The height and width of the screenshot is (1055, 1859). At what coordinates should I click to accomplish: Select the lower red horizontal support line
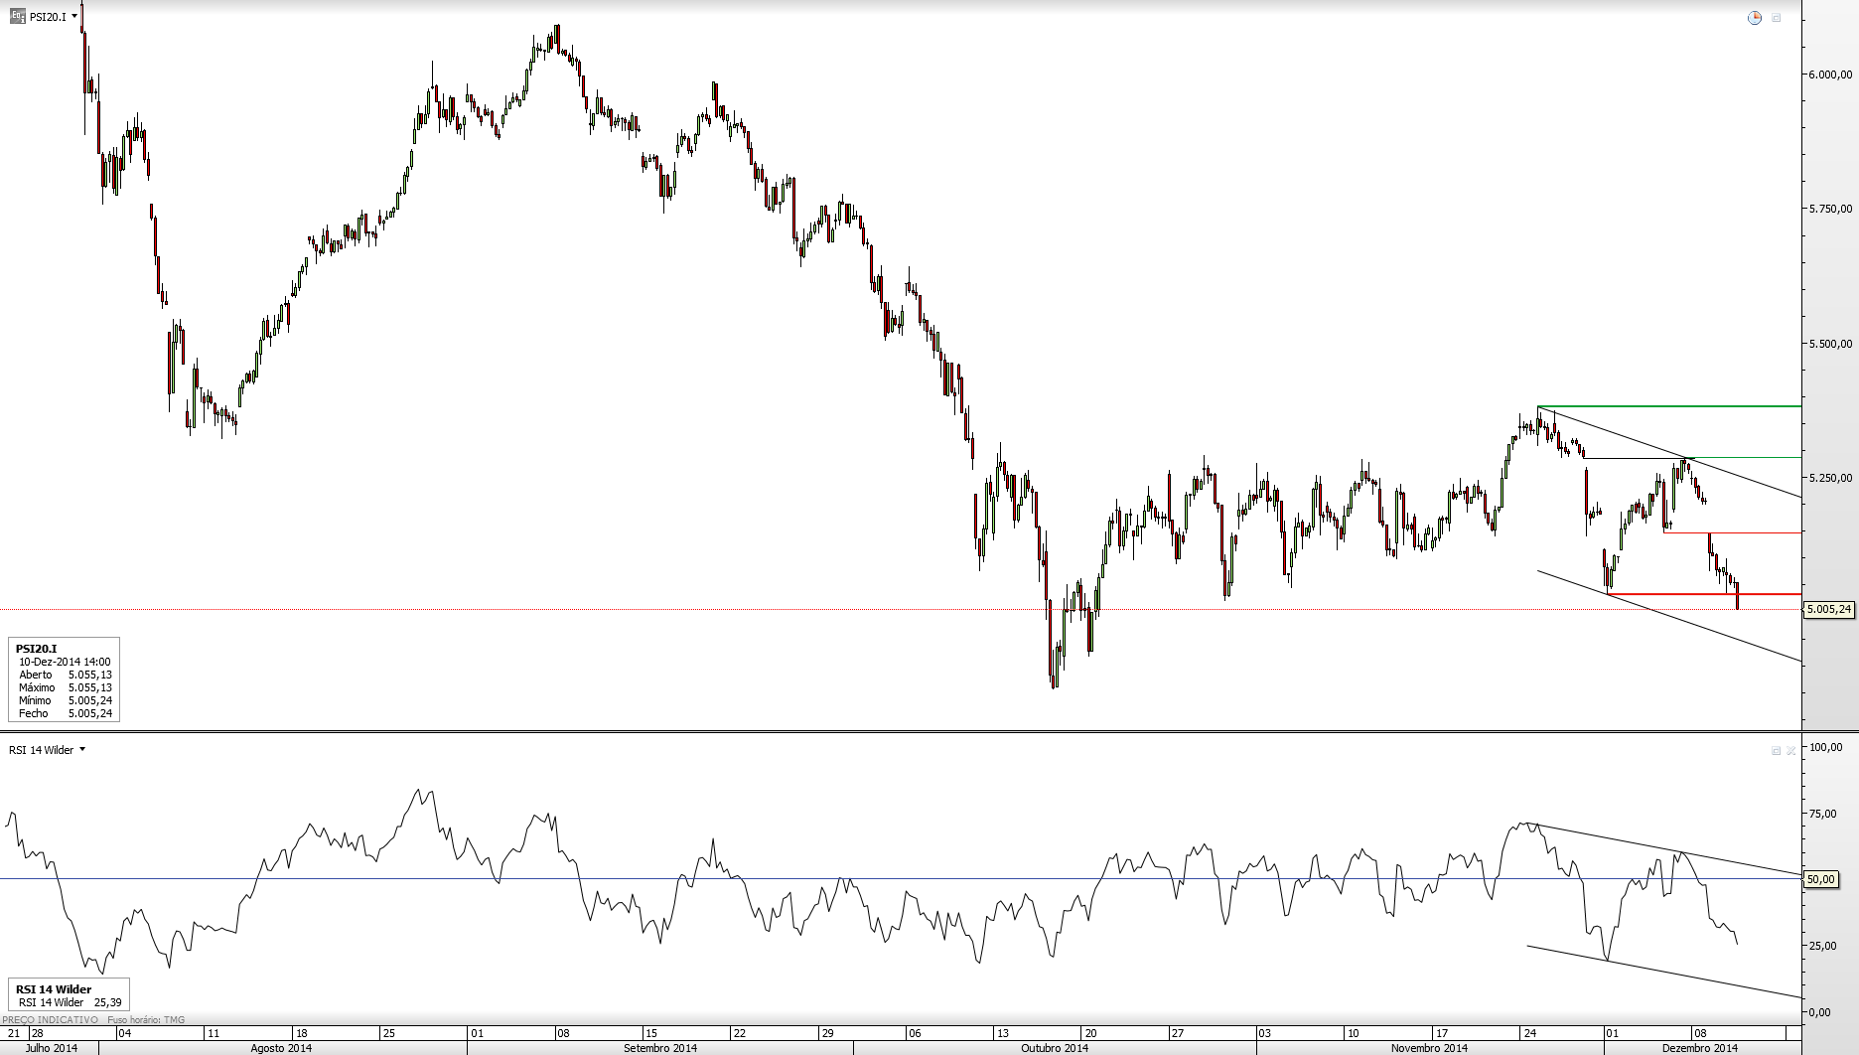[1703, 594]
